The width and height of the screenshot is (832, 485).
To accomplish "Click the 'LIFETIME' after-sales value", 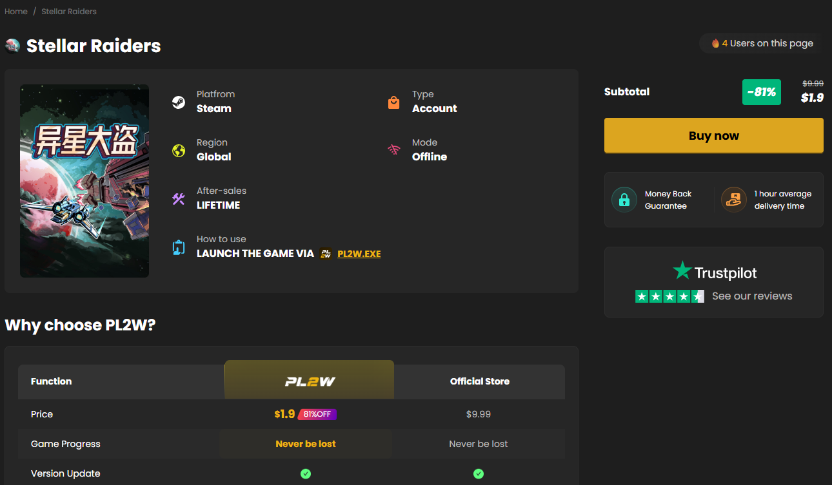I will tap(219, 205).
